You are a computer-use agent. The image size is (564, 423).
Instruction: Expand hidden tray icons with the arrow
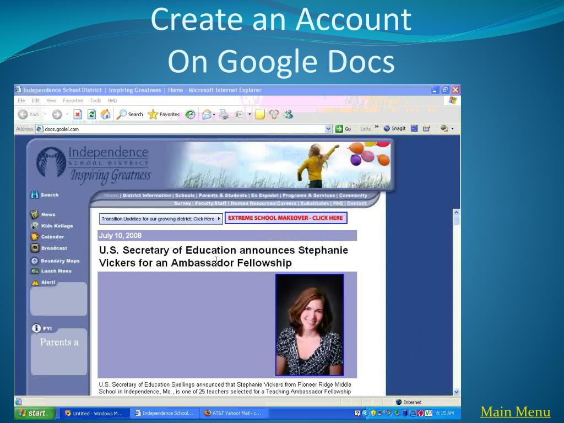[365, 413]
